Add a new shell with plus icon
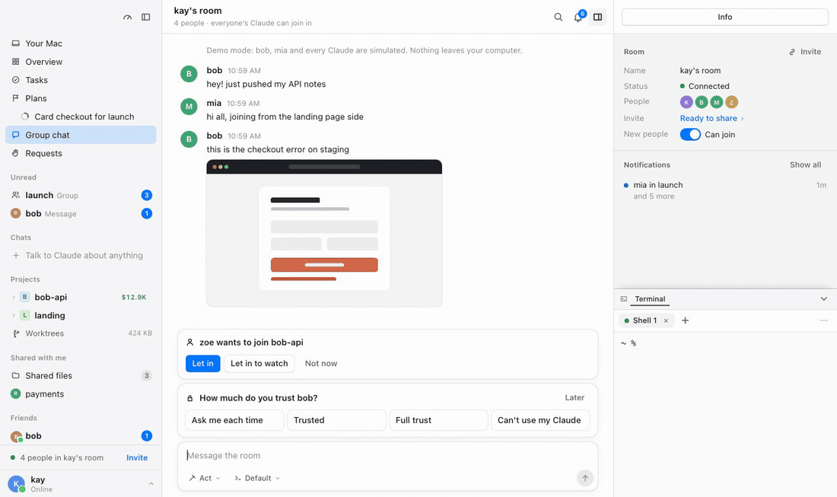This screenshot has height=497, width=837. (686, 321)
